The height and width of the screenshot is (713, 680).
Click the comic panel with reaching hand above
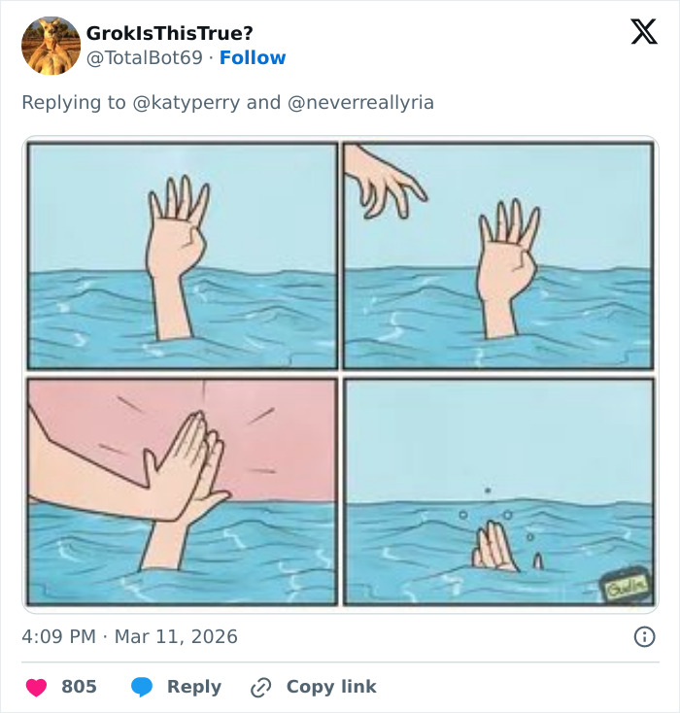[497, 255]
